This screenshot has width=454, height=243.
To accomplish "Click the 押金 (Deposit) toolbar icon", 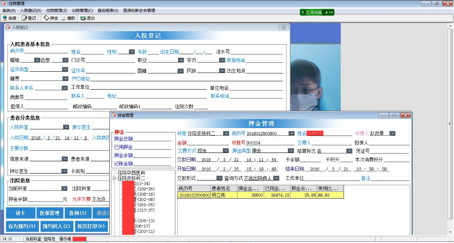I will click(x=51, y=18).
